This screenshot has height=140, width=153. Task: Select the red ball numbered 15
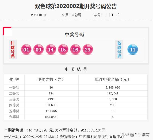pyautogui.click(x=63, y=49)
